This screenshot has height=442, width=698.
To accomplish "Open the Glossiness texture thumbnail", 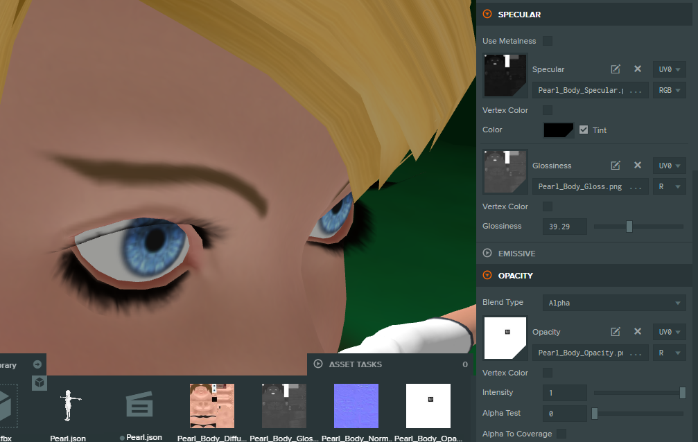I will (505, 171).
